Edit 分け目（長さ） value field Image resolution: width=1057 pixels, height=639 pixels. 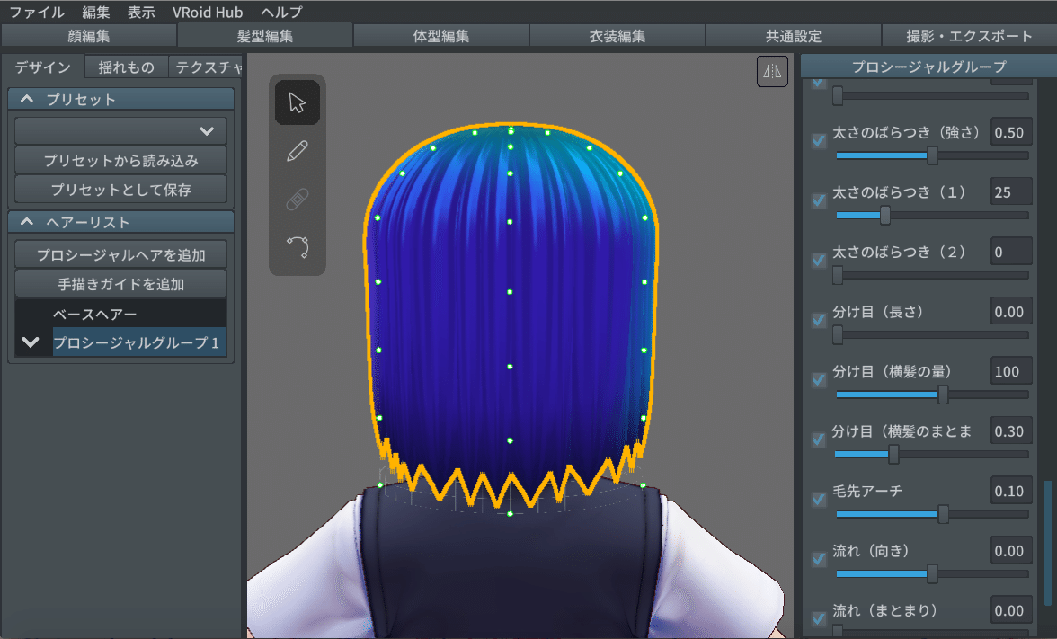click(1011, 311)
